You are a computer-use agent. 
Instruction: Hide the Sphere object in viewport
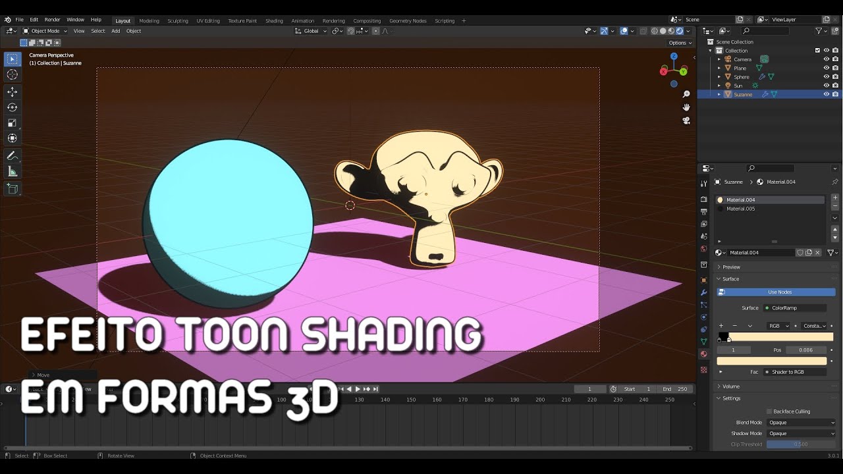(x=827, y=77)
